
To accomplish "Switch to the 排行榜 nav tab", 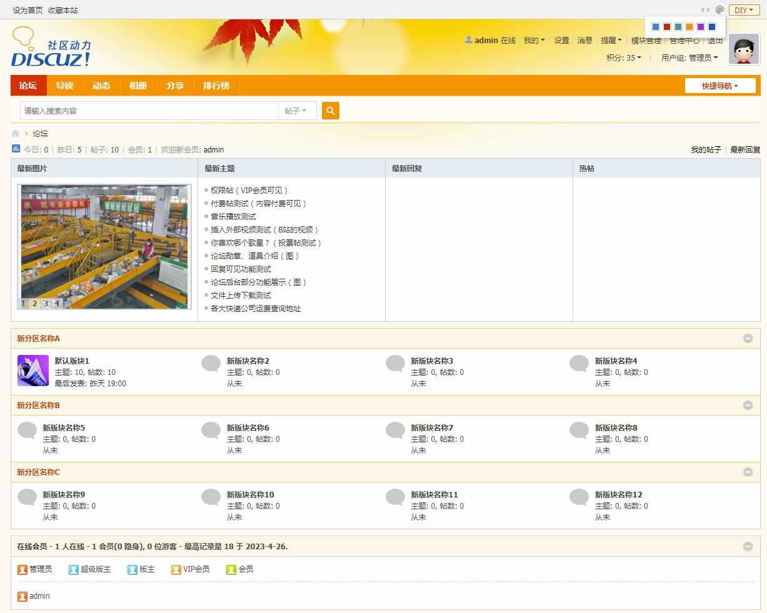I will [x=216, y=86].
